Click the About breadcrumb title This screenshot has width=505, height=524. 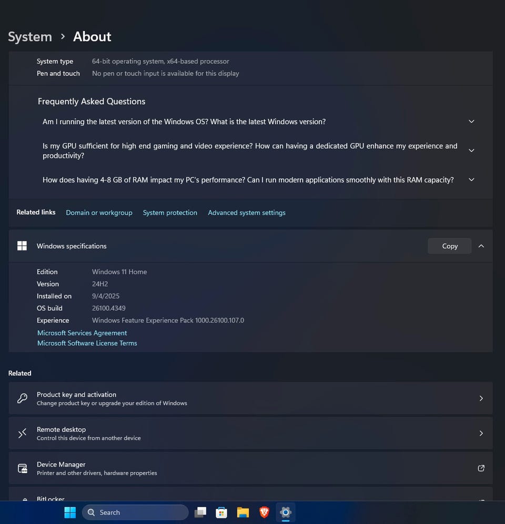point(92,36)
